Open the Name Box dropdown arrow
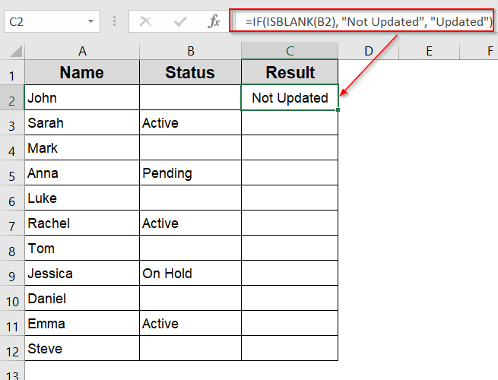This screenshot has width=498, height=380. click(90, 21)
